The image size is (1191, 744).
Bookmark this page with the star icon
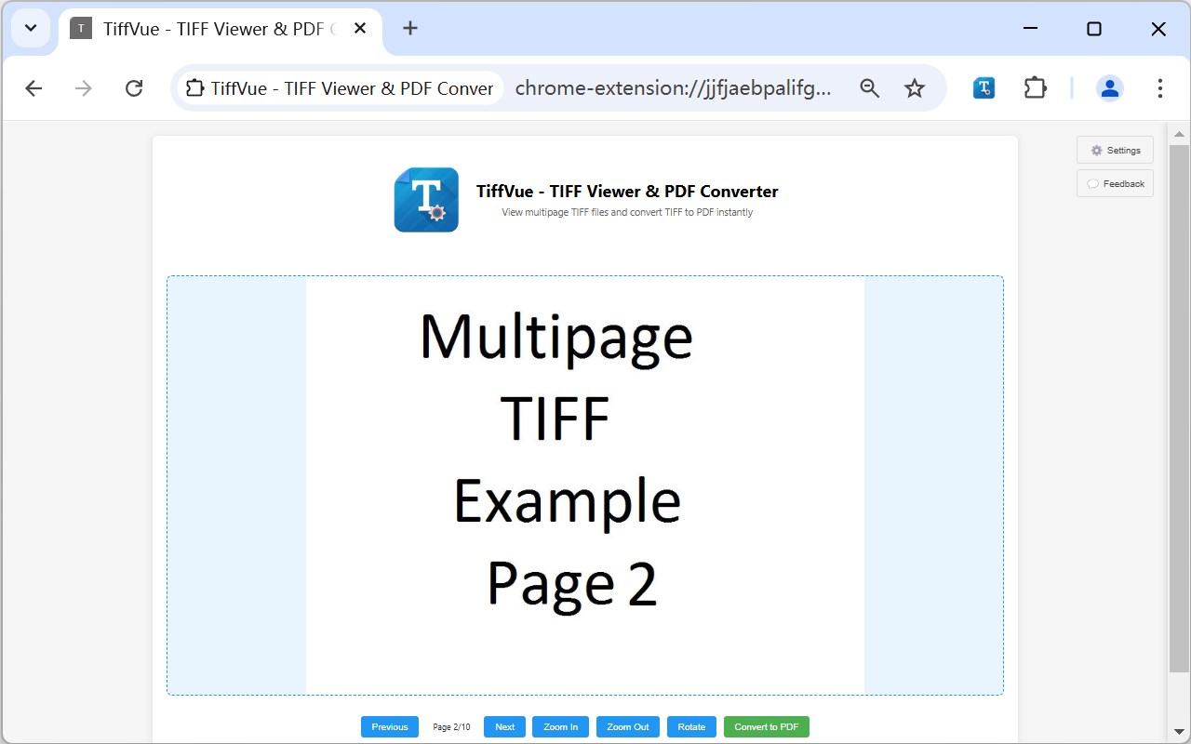point(915,88)
